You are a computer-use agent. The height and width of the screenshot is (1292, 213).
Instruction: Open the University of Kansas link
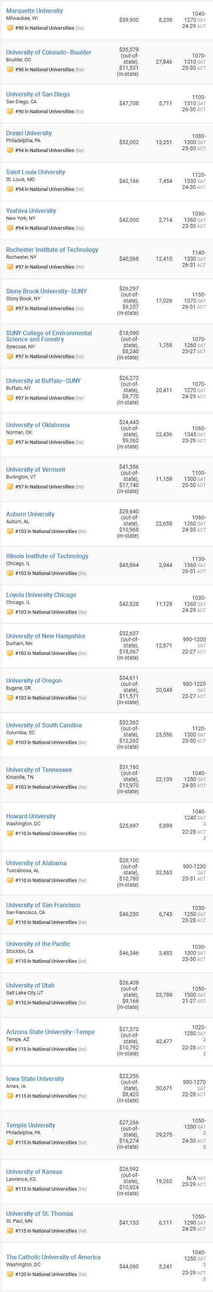coord(34,1172)
